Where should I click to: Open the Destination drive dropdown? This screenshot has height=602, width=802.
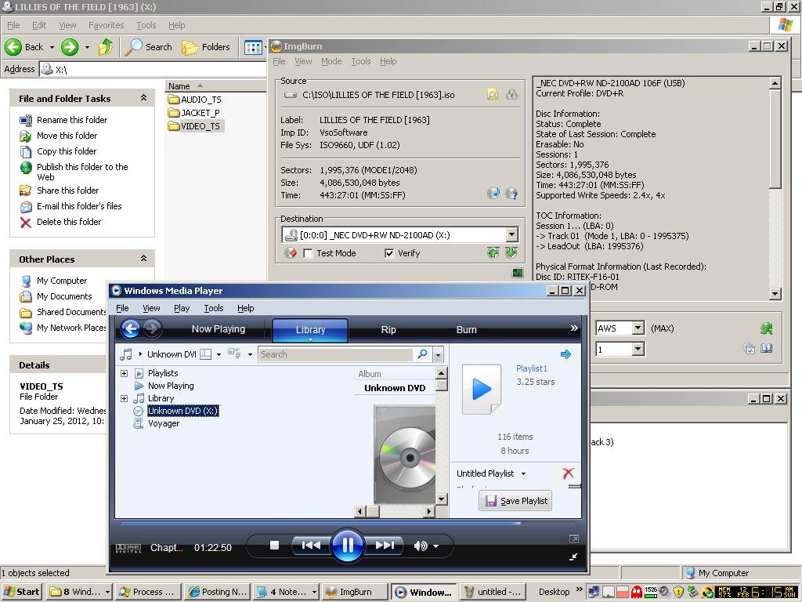[x=511, y=235]
